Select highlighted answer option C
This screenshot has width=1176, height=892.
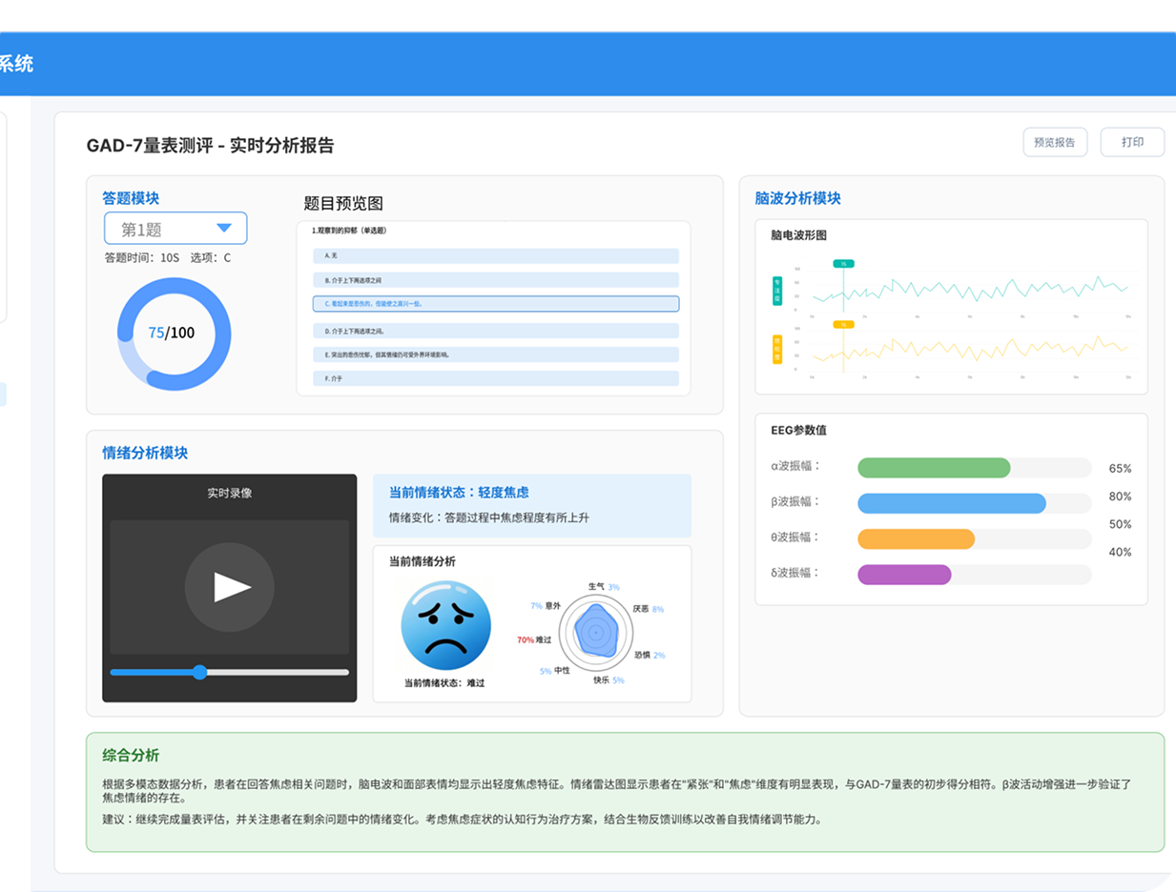click(495, 304)
